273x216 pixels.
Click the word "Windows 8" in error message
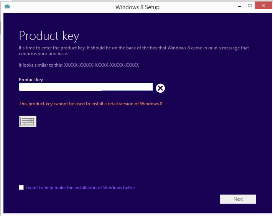(151, 104)
